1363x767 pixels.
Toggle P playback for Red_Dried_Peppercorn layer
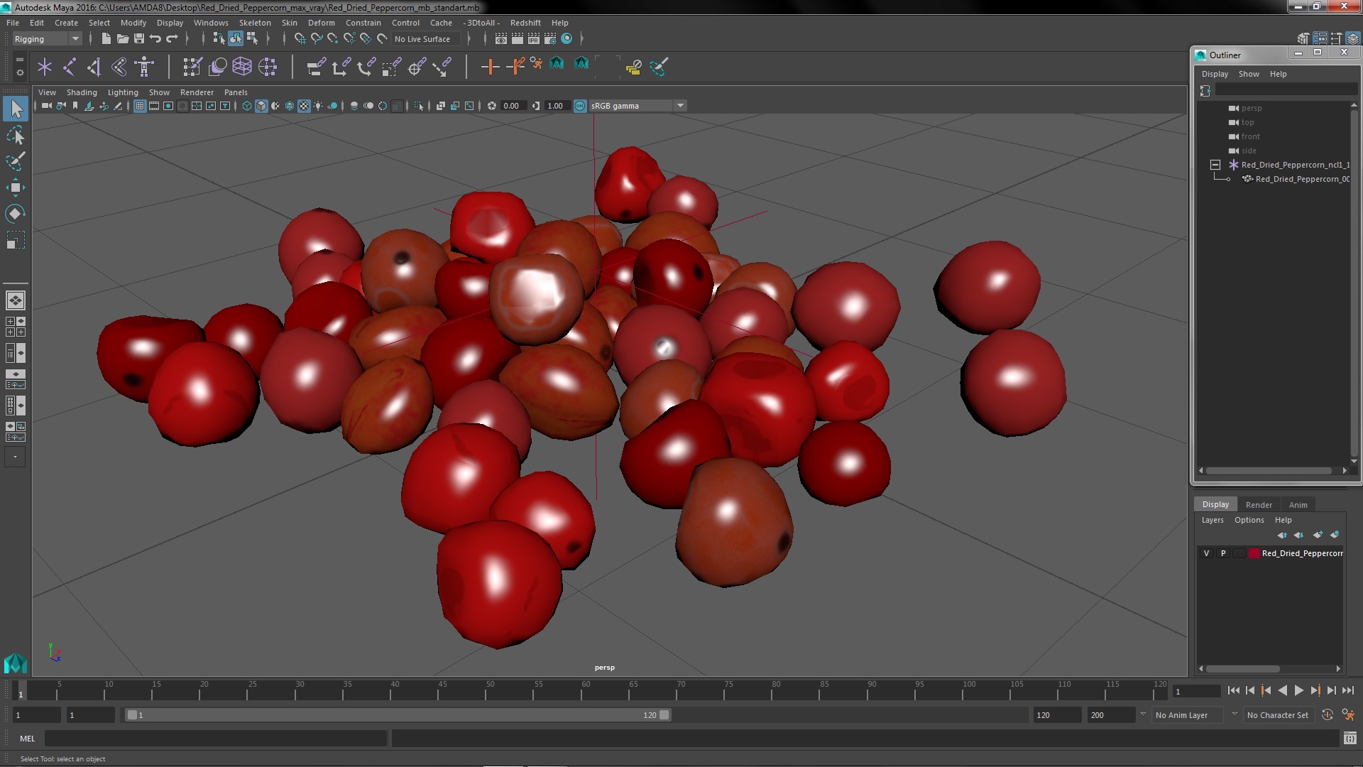pyautogui.click(x=1222, y=553)
